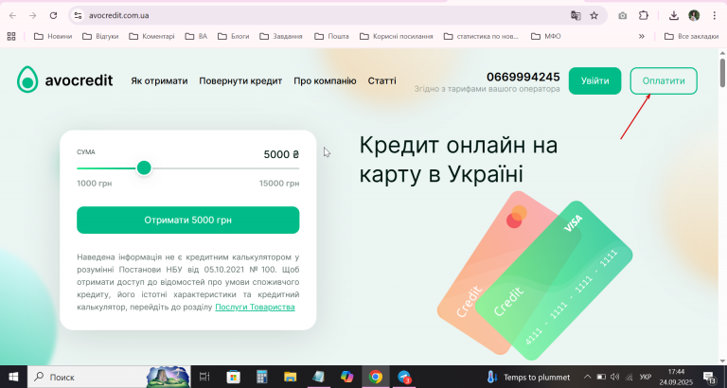Open Calculator from the taskbar
Screen dimensions: 727x388
click(262, 377)
